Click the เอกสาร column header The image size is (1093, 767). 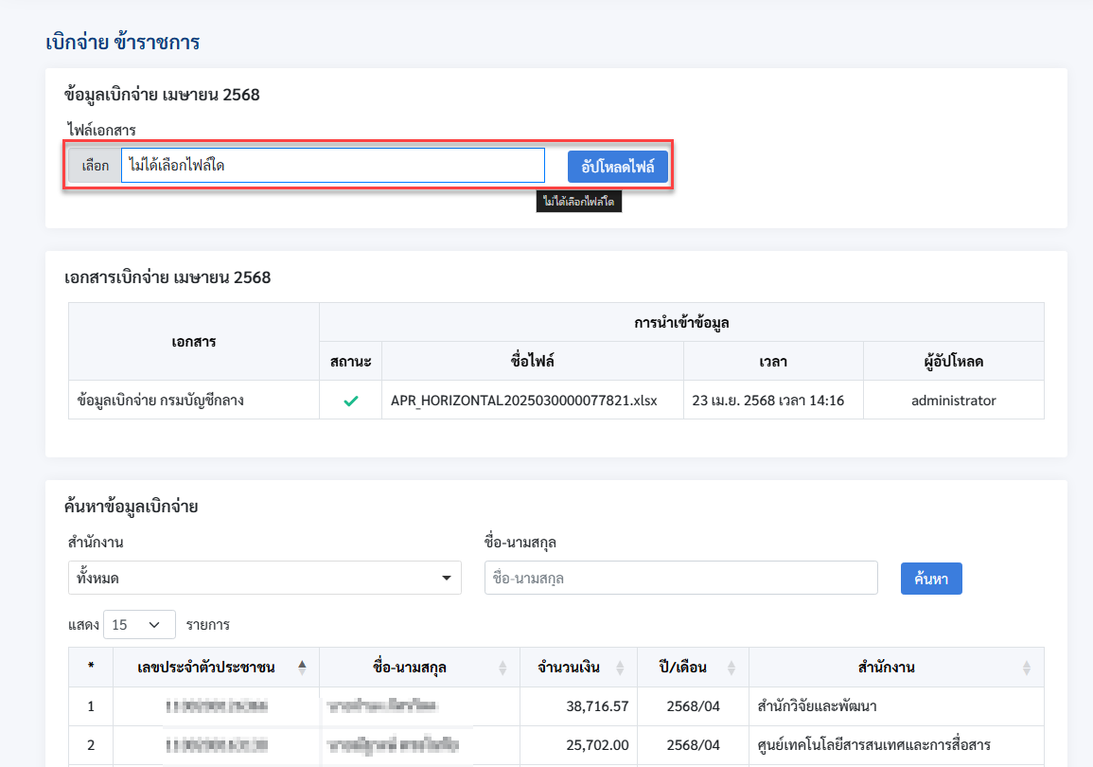point(194,342)
